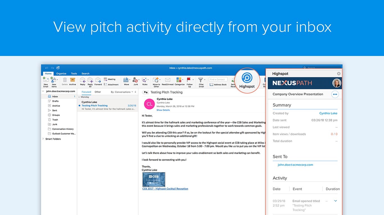Forward the message with the Forward icon

[98, 80]
